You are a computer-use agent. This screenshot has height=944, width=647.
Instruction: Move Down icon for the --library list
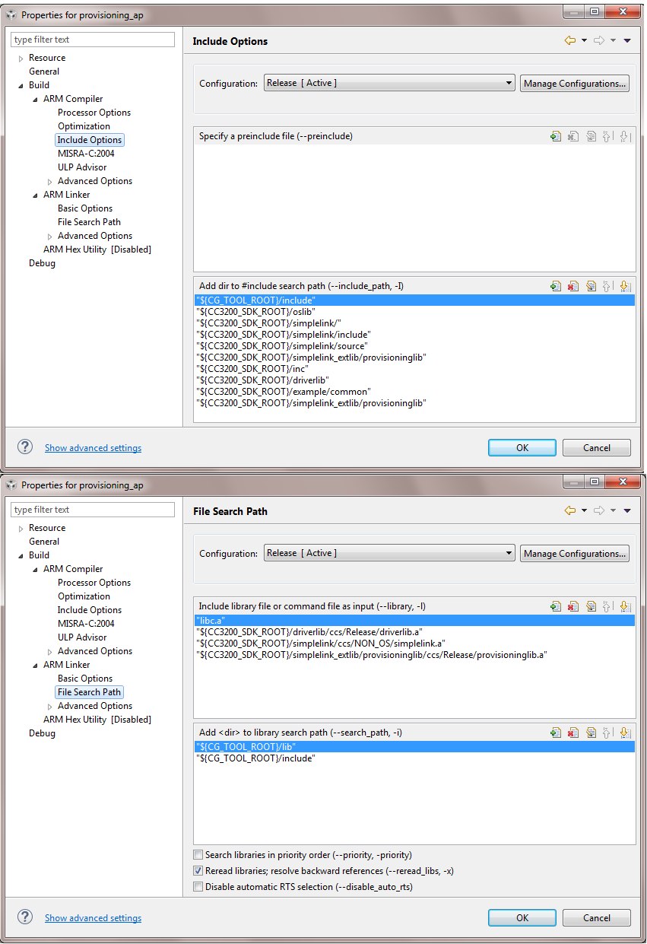pyautogui.click(x=625, y=606)
